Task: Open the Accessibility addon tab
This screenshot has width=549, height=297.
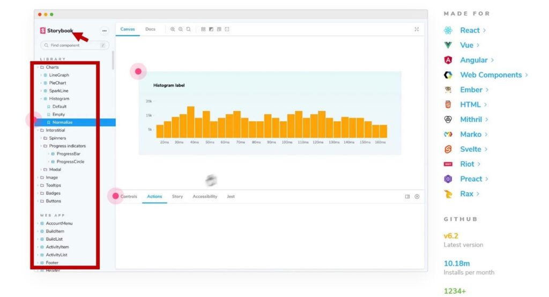Action: click(x=205, y=197)
